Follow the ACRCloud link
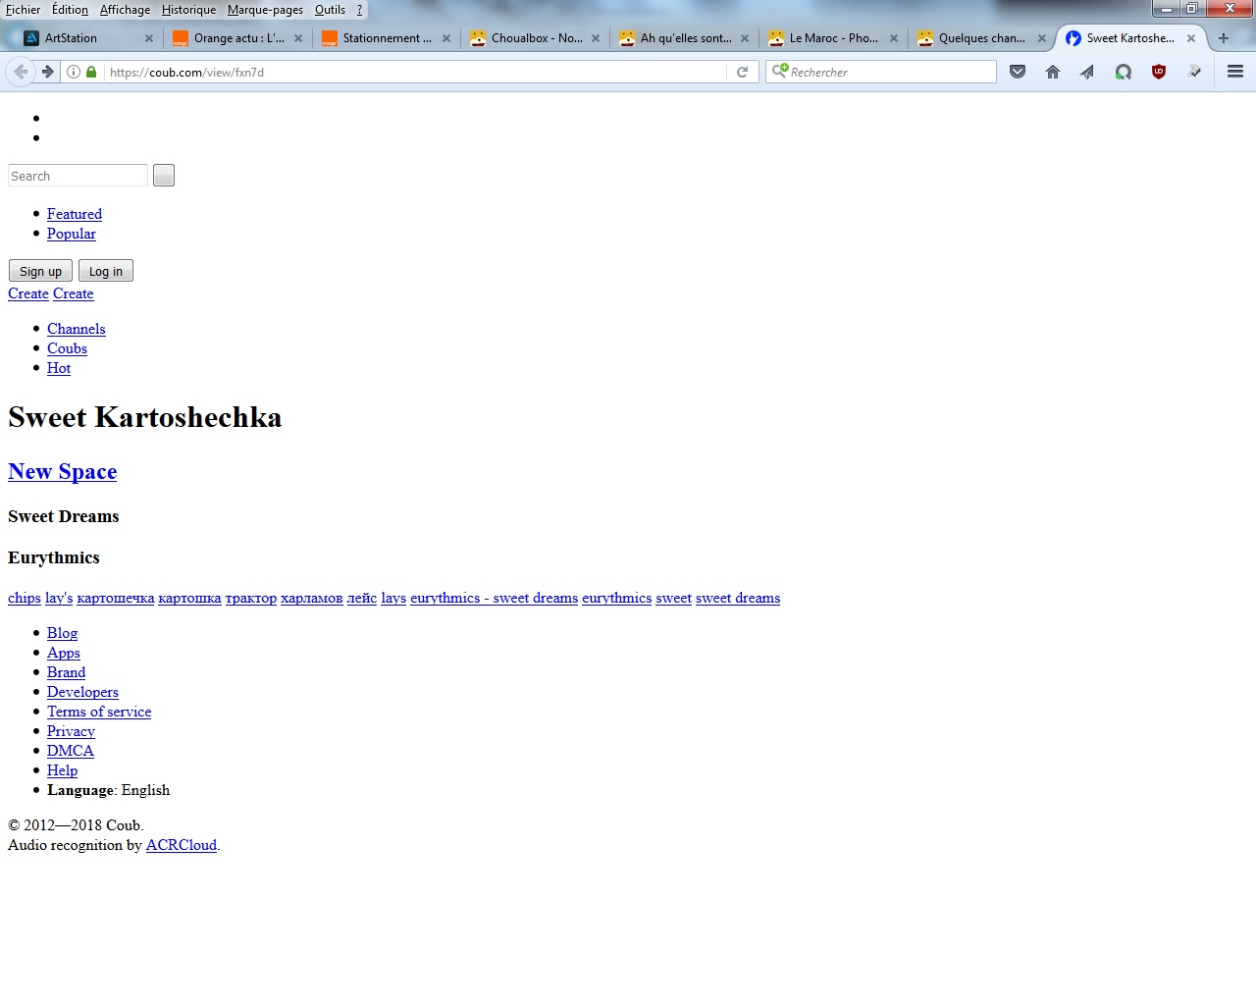Image resolution: width=1256 pixels, height=1005 pixels. (181, 845)
